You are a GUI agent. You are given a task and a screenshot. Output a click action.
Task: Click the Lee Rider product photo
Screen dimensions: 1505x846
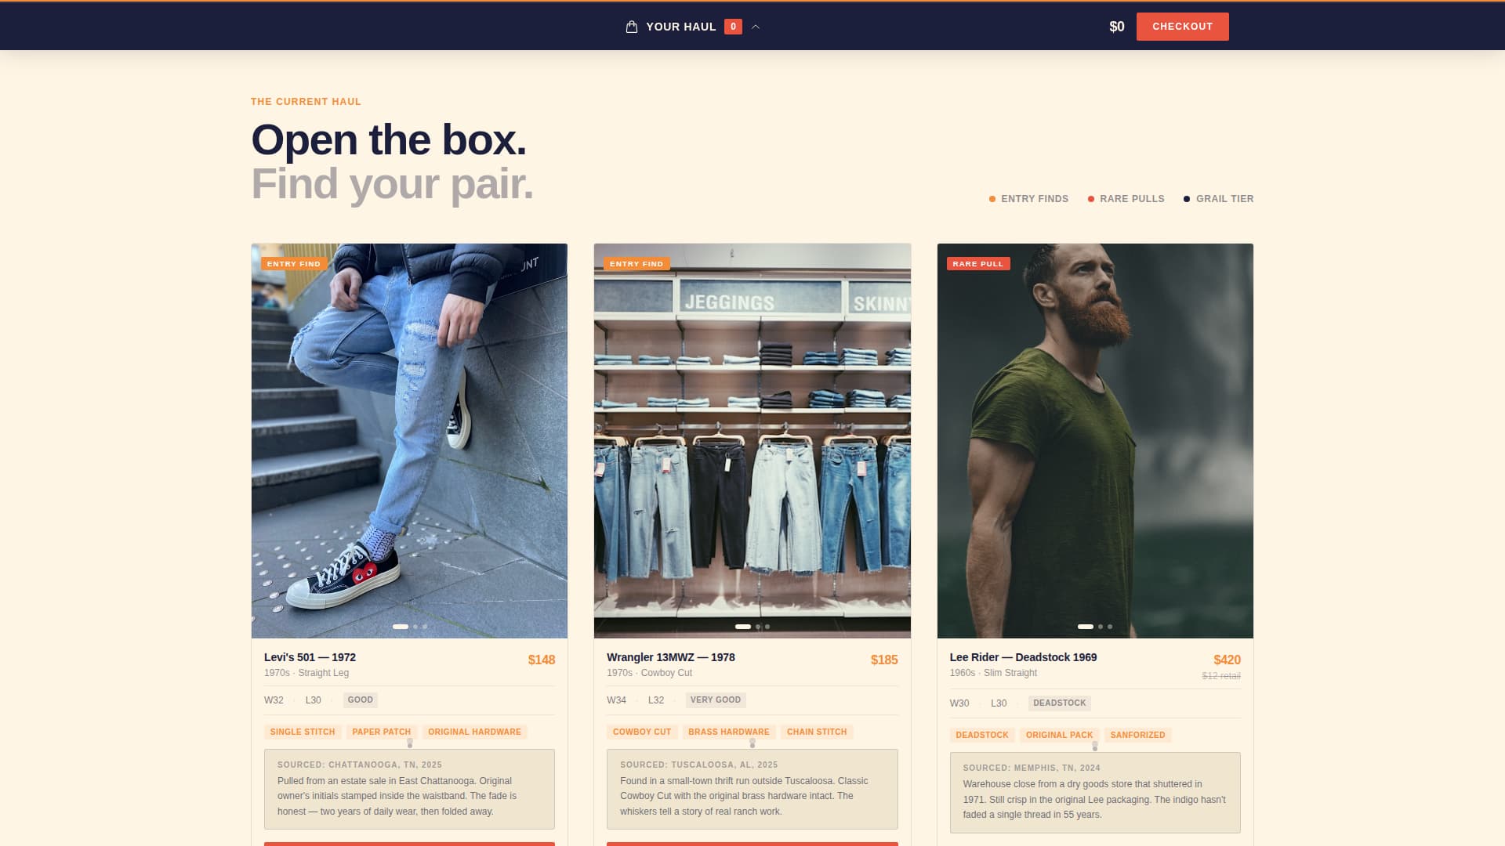[1095, 440]
